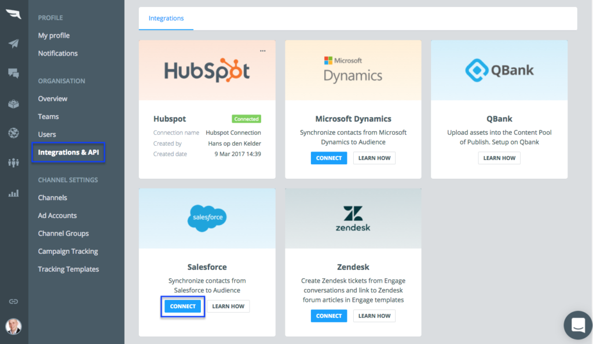The image size is (593, 344).
Task: Open the Publish paper plane icon
Action: point(14,43)
